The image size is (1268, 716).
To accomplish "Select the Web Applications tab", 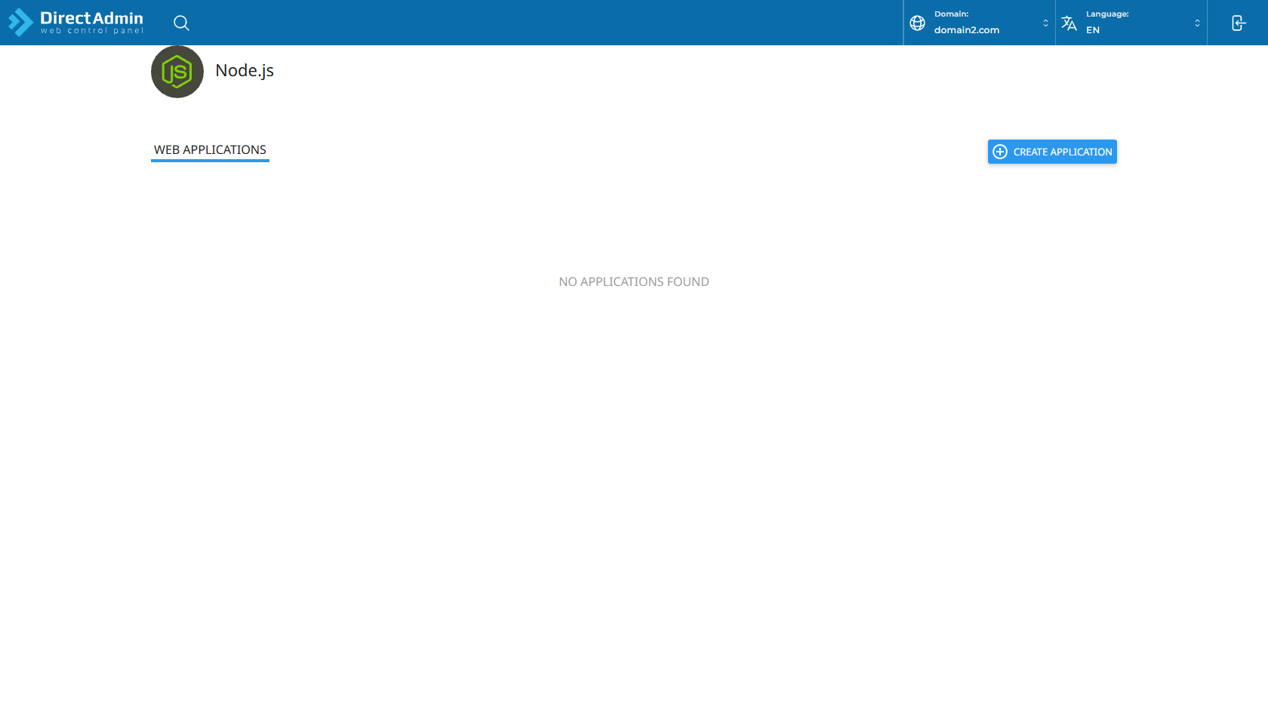I will pyautogui.click(x=210, y=149).
